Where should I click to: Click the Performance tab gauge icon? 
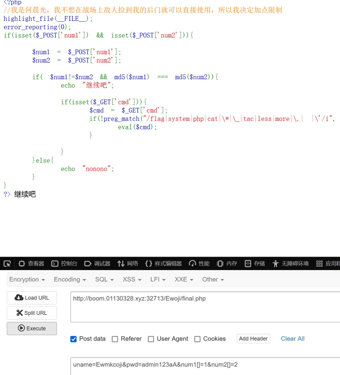click(193, 263)
